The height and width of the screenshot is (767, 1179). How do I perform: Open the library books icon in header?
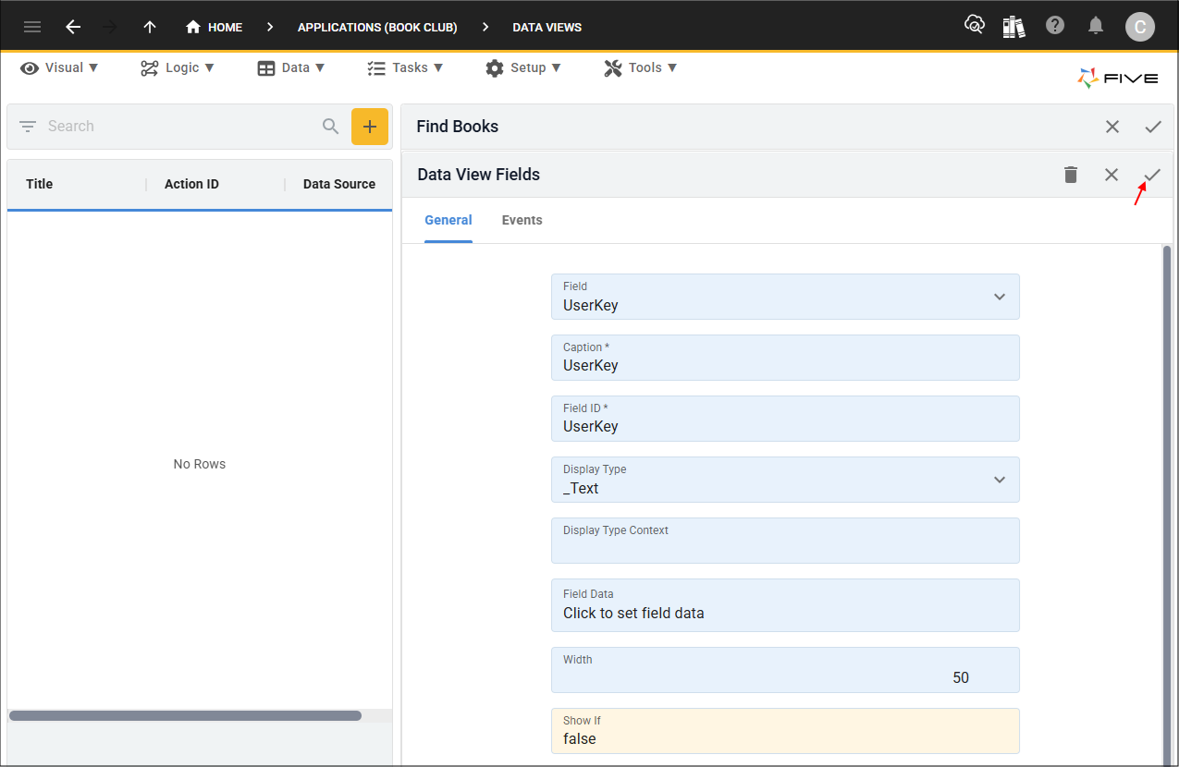[1014, 27]
